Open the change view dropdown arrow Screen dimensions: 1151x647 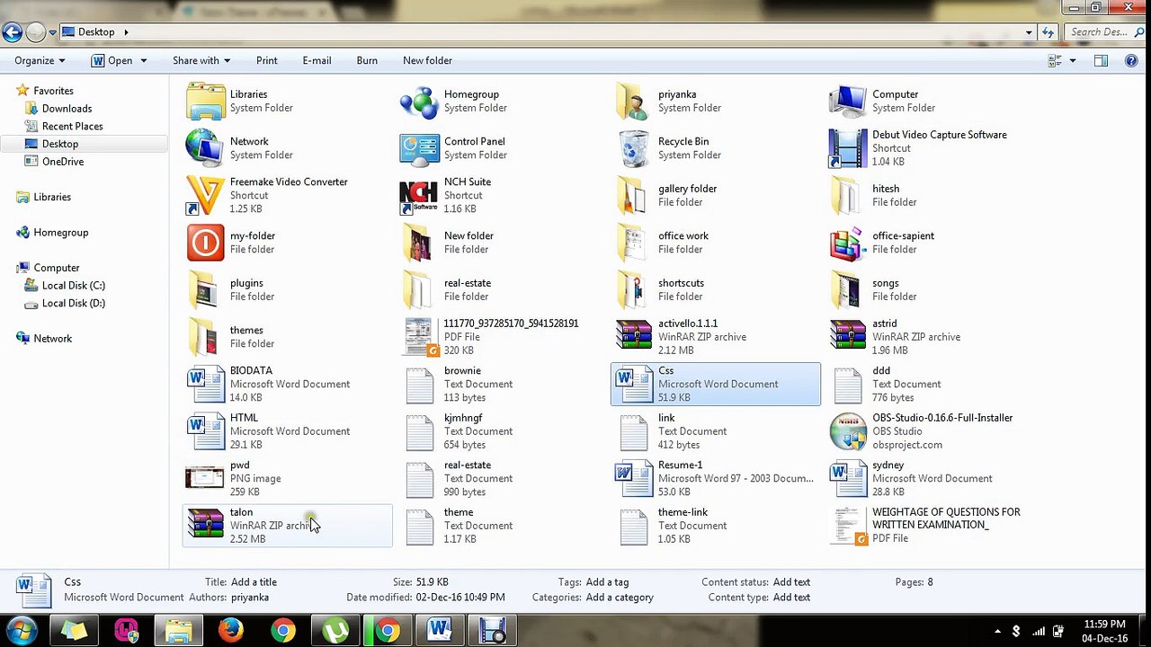1073,61
